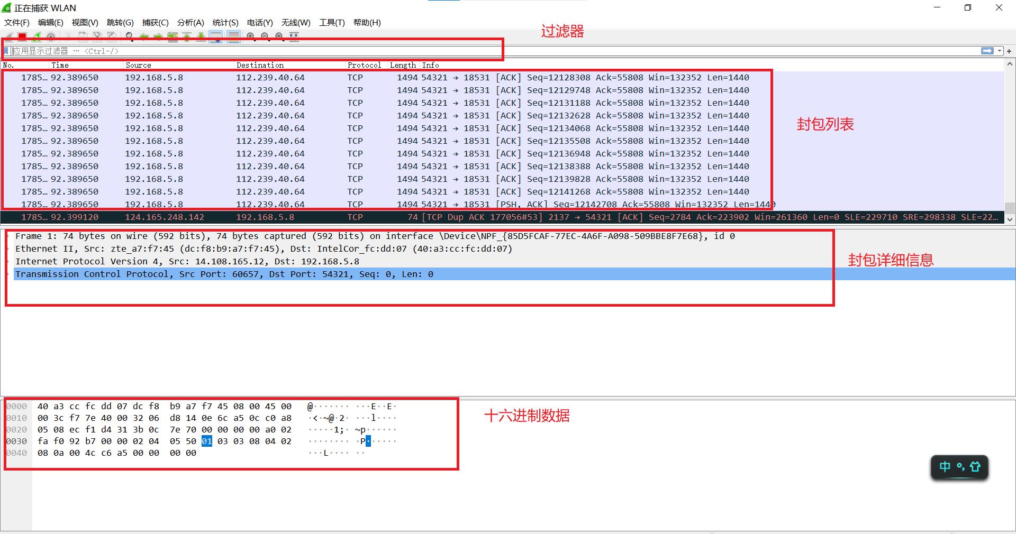
Task: Open capture options dialog icon
Action: 51,36
